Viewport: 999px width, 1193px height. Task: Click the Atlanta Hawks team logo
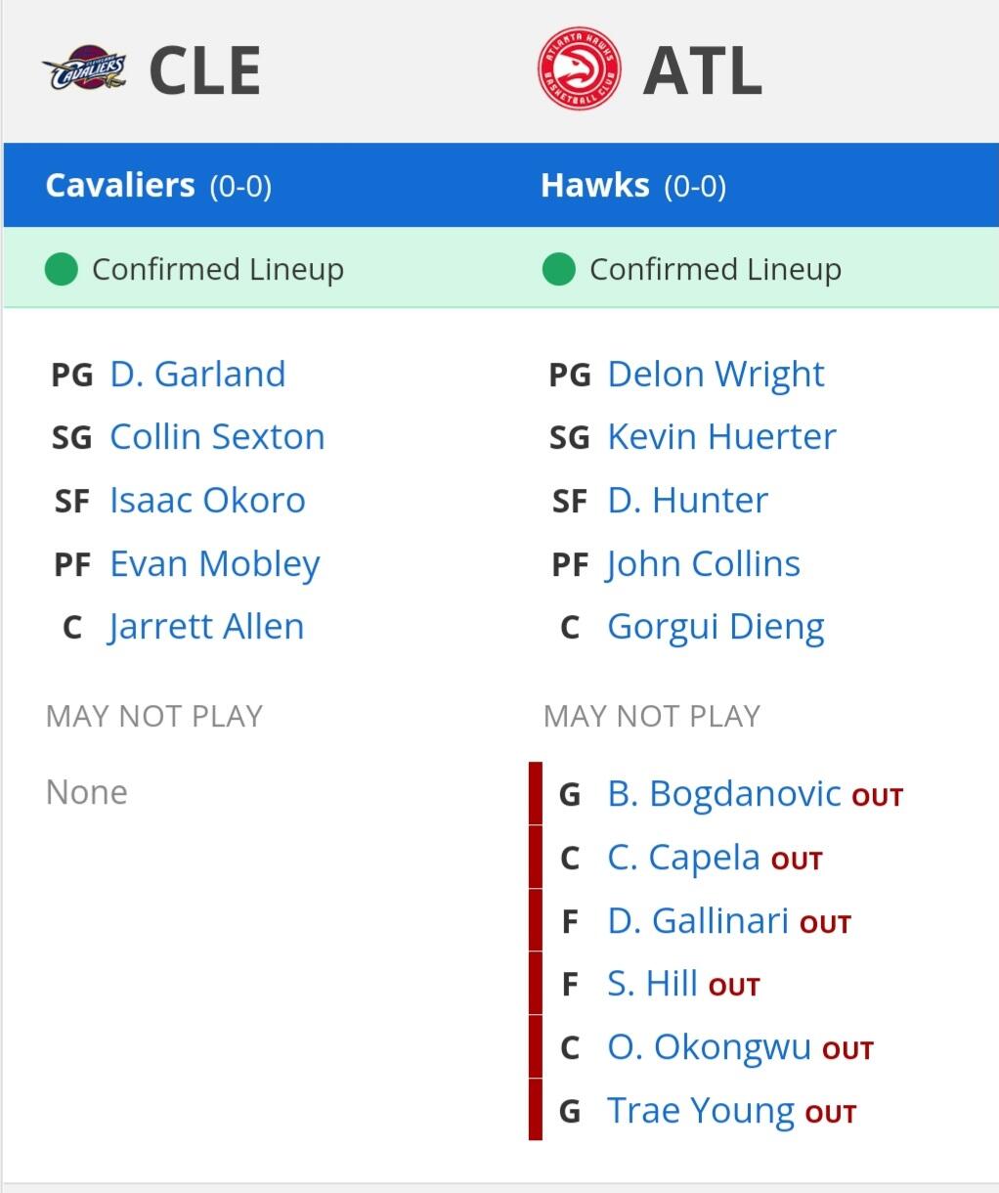(x=580, y=69)
